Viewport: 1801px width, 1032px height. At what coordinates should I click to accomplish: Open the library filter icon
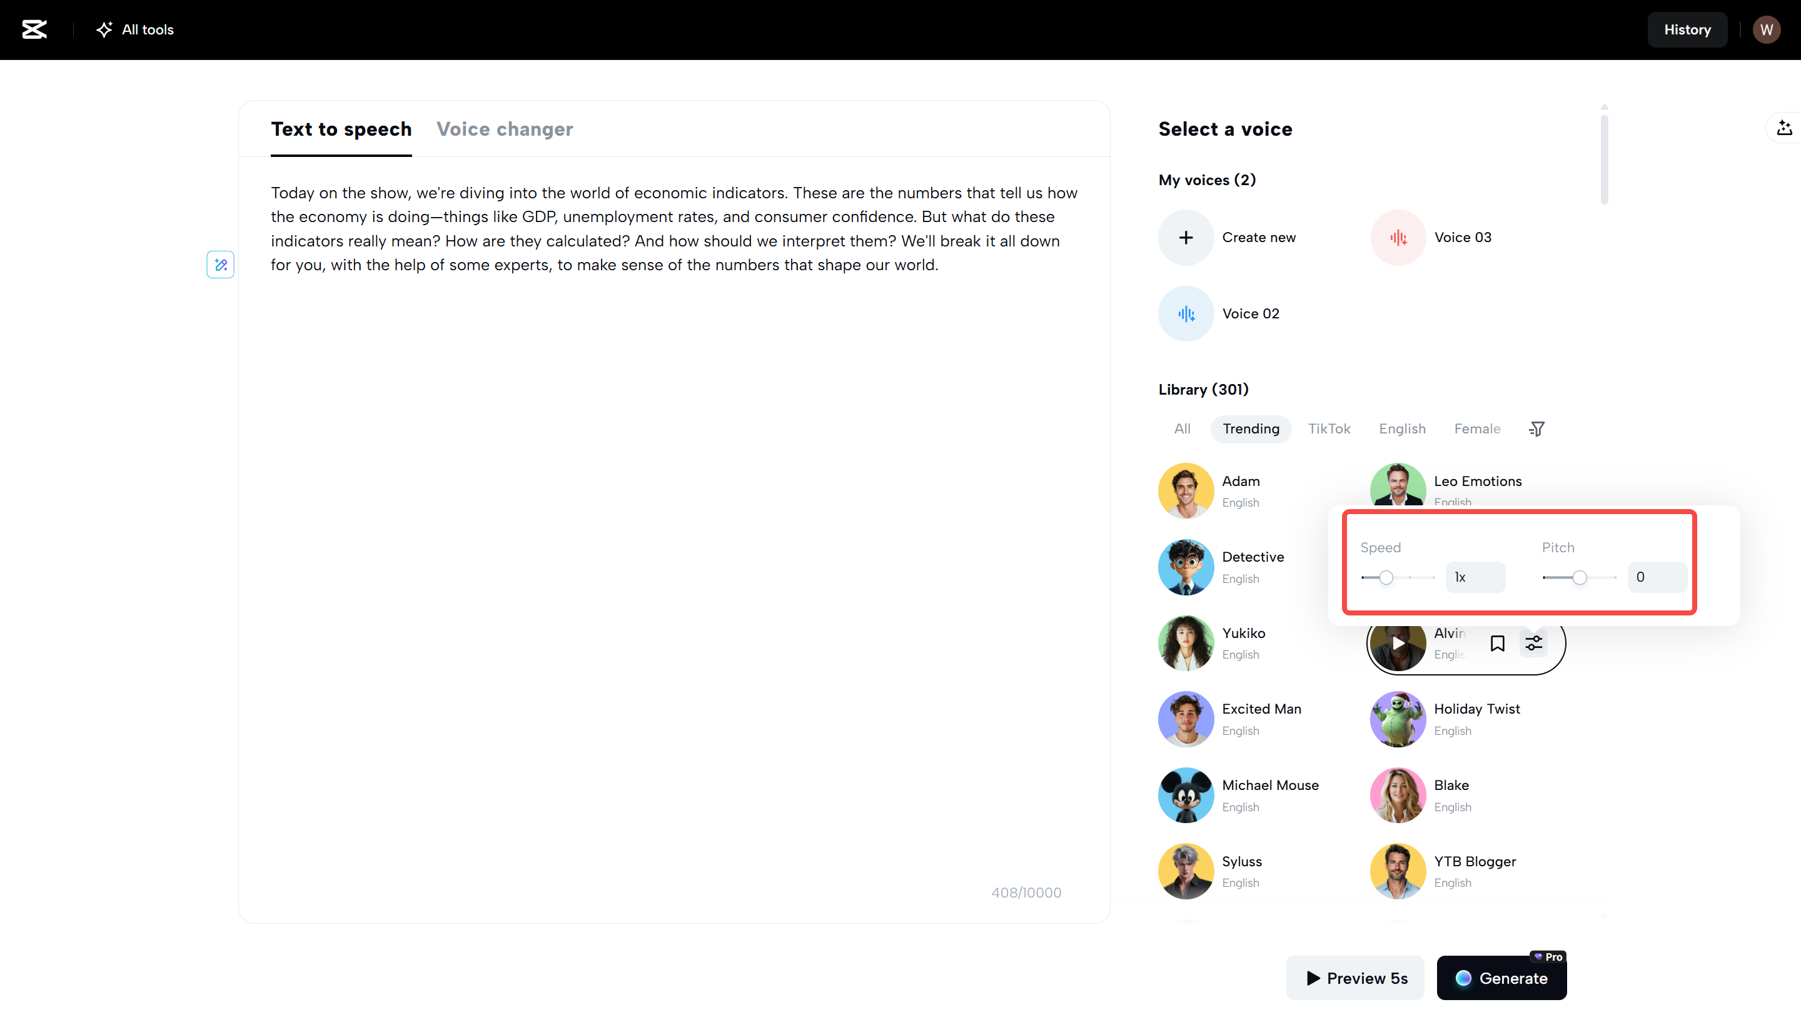coord(1536,429)
